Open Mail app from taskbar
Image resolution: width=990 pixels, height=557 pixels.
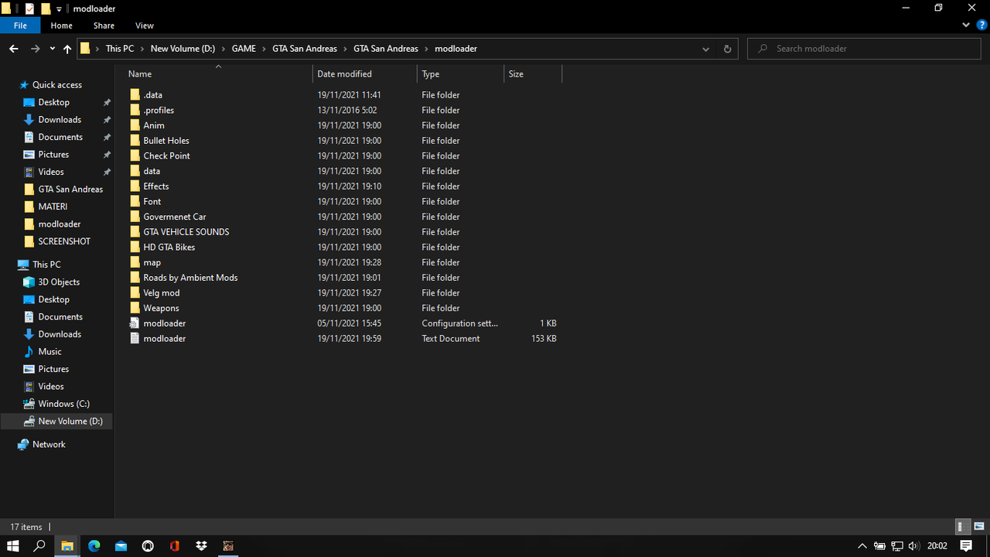[x=121, y=545]
